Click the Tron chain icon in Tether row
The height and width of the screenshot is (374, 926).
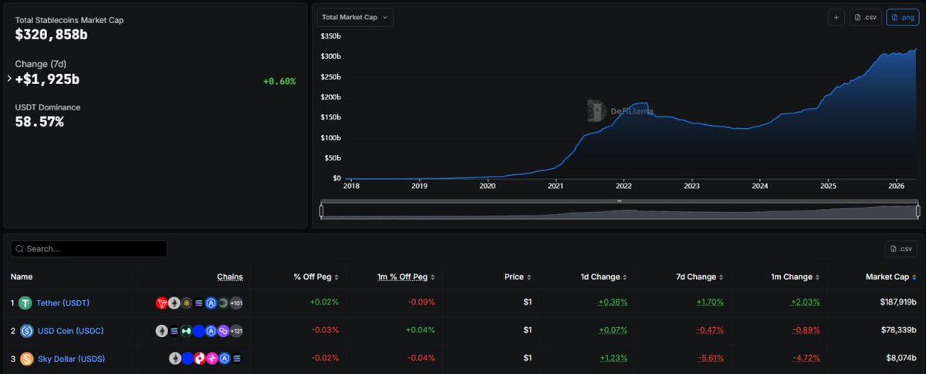[x=162, y=303]
